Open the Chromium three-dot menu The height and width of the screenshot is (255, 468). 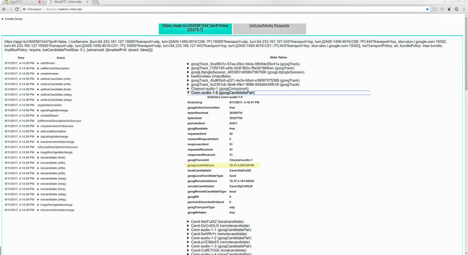(464, 9)
